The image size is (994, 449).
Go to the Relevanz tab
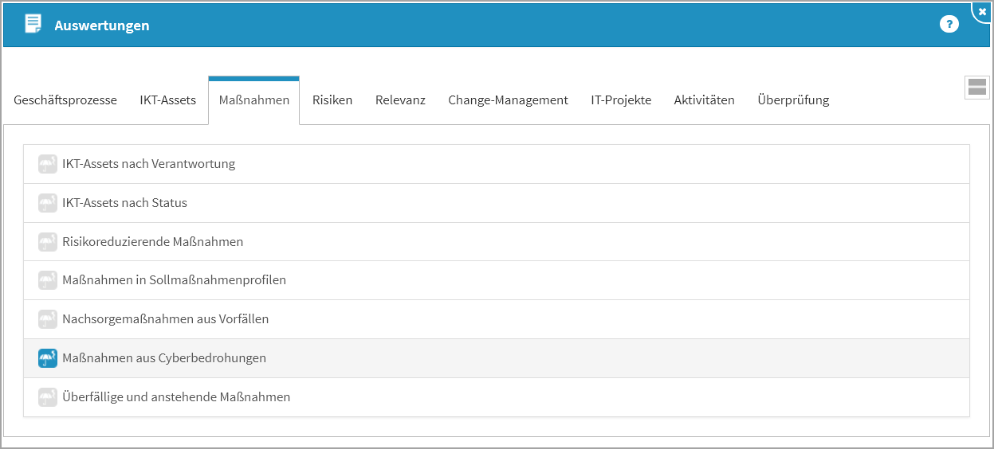click(x=400, y=100)
